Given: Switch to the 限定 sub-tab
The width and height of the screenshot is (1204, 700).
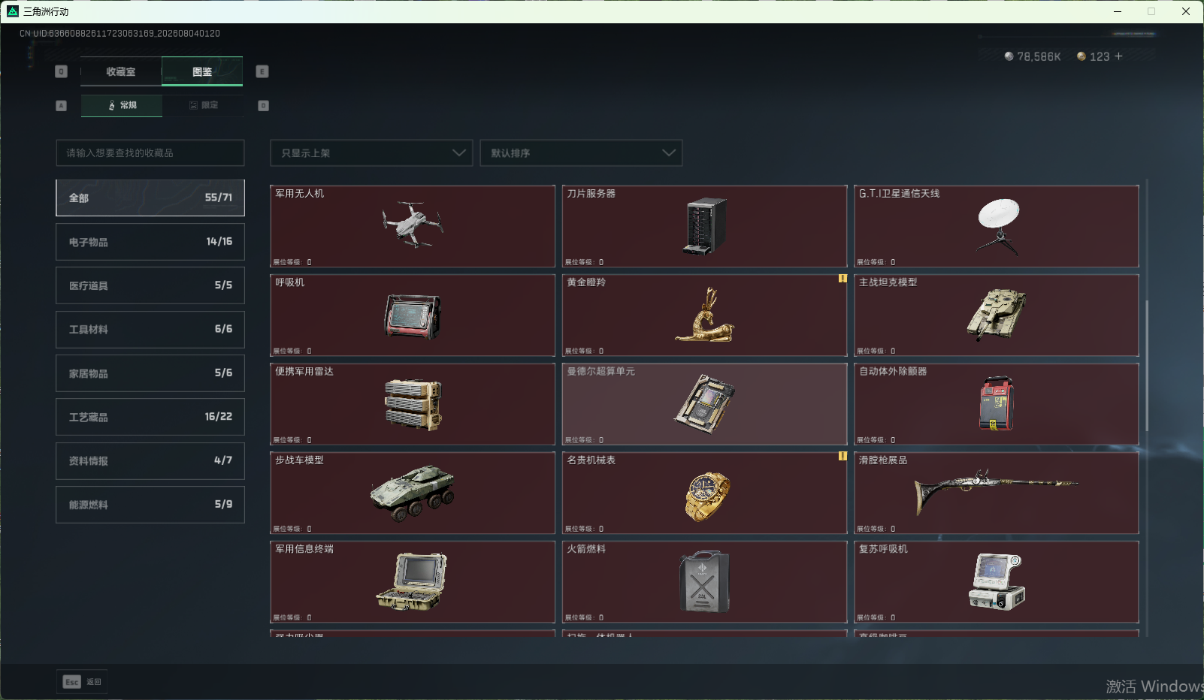Looking at the screenshot, I should point(203,105).
